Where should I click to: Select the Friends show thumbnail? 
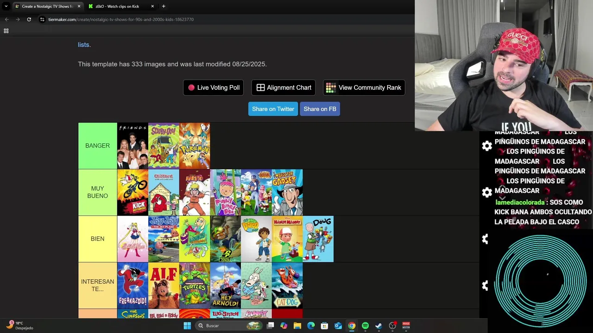point(132,146)
